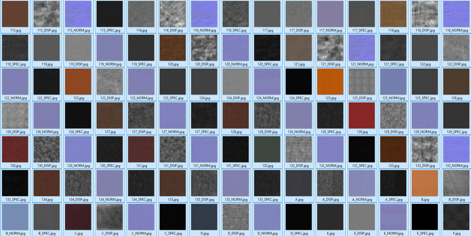This screenshot has height=236, width=471.
Task: Choose the 123.jpg rust-colored thumbnail
Action: point(78,82)
